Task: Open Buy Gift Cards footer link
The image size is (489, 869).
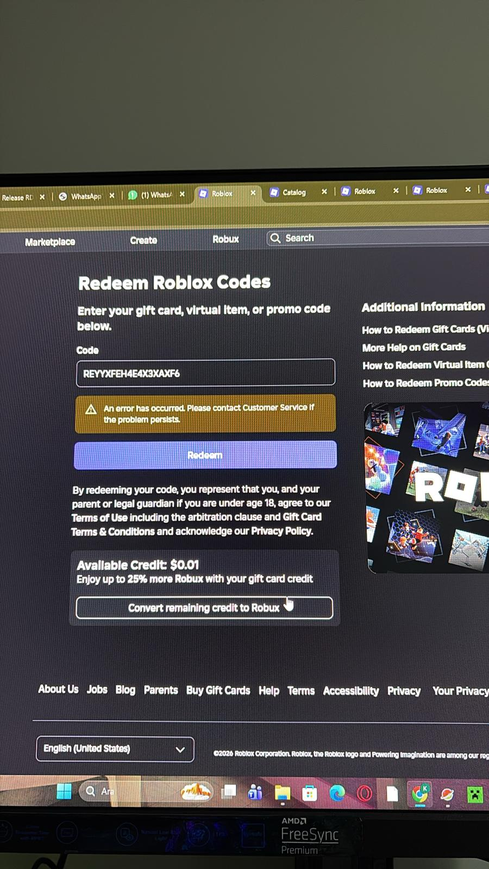Action: (x=218, y=690)
